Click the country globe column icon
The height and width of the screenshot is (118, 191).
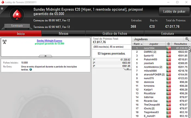168,44
